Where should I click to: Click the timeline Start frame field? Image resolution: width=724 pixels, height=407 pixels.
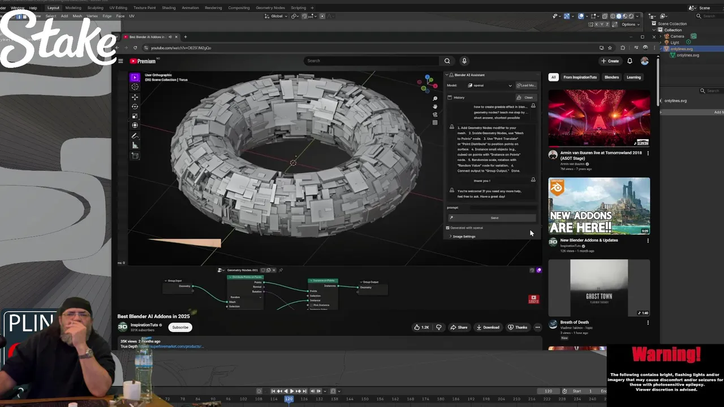pyautogui.click(x=583, y=391)
